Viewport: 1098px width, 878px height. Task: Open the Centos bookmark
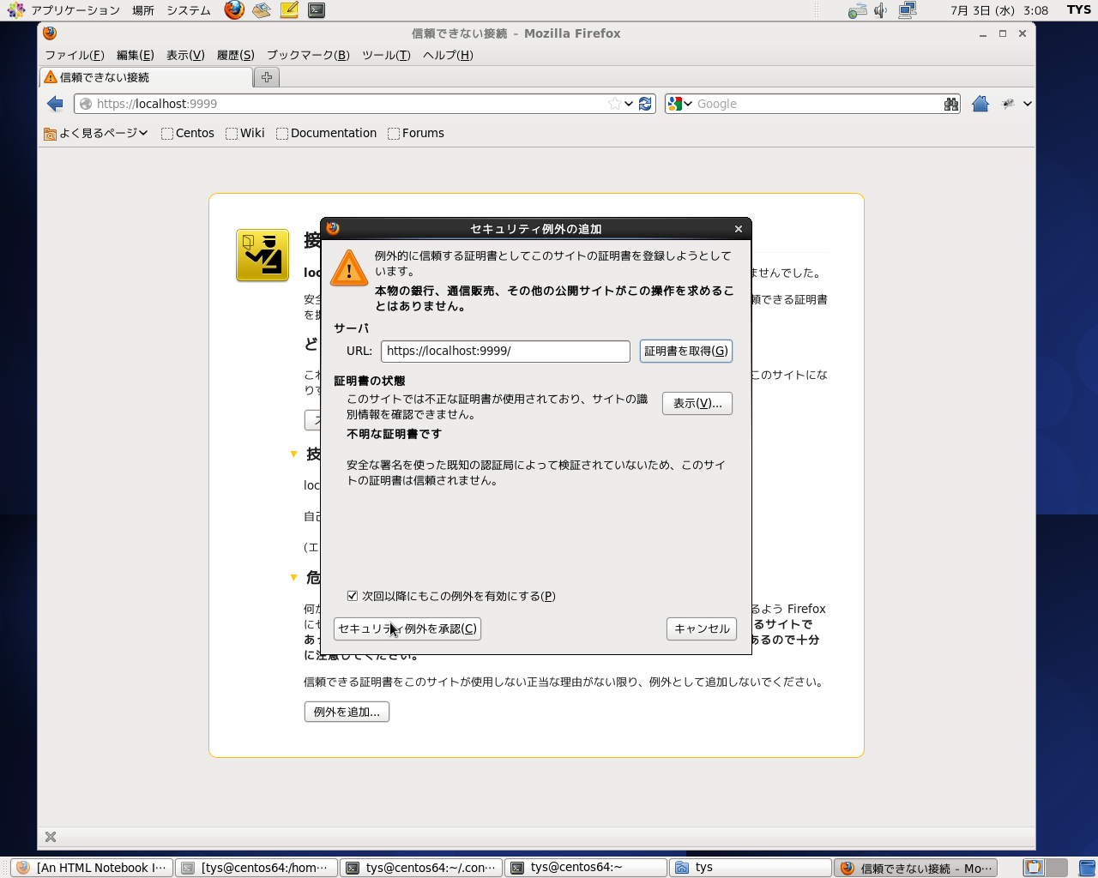[x=188, y=133]
